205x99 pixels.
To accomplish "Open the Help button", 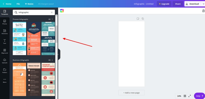I will 199,96.
